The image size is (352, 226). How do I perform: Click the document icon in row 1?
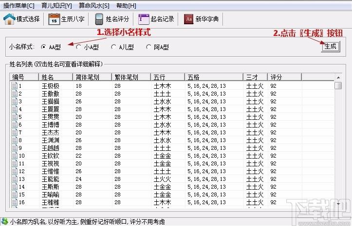point(15,86)
